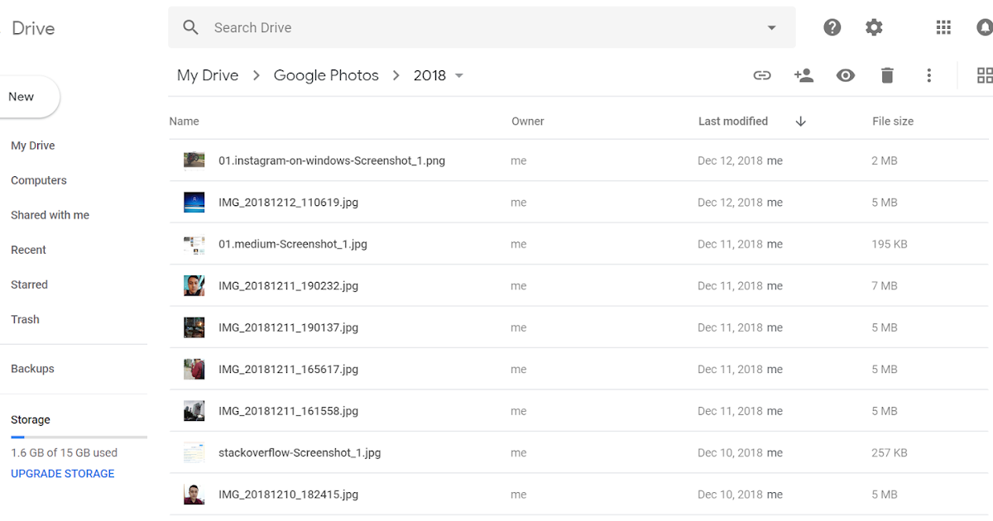The width and height of the screenshot is (993, 521).
Task: Click the trash icon in the toolbar
Action: (886, 74)
